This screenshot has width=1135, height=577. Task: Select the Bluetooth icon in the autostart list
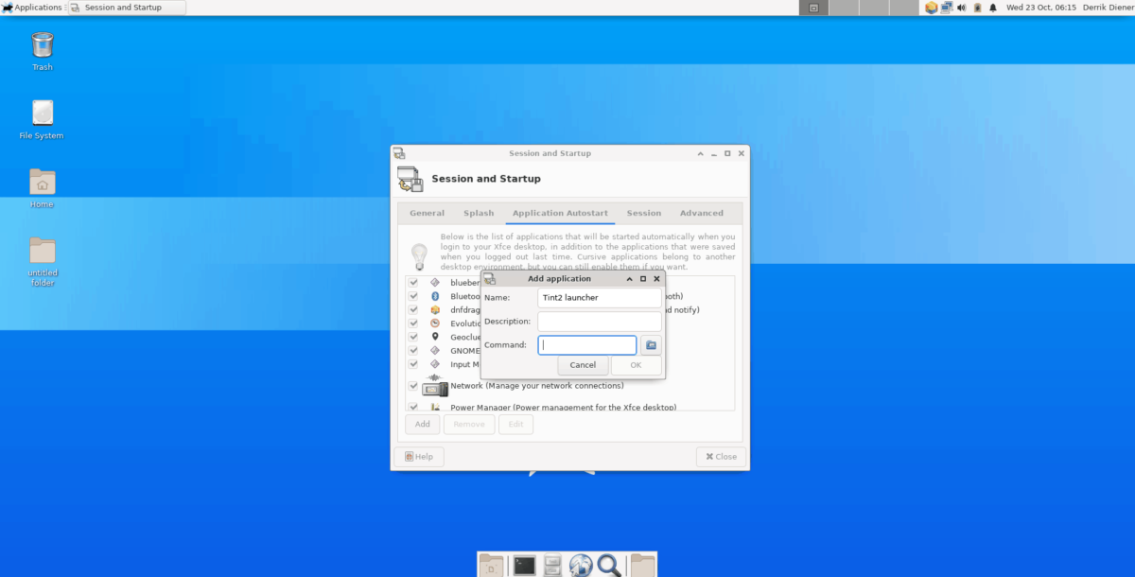click(435, 296)
